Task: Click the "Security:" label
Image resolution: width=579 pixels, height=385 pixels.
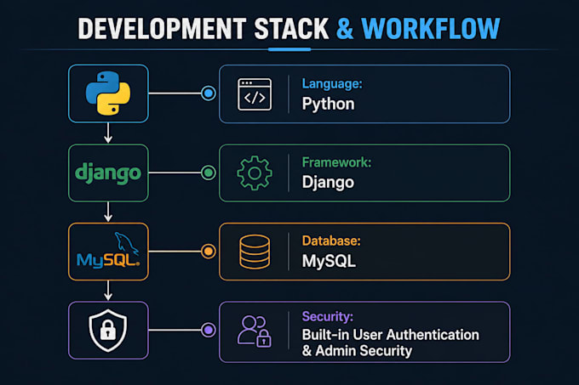Action: pos(327,316)
